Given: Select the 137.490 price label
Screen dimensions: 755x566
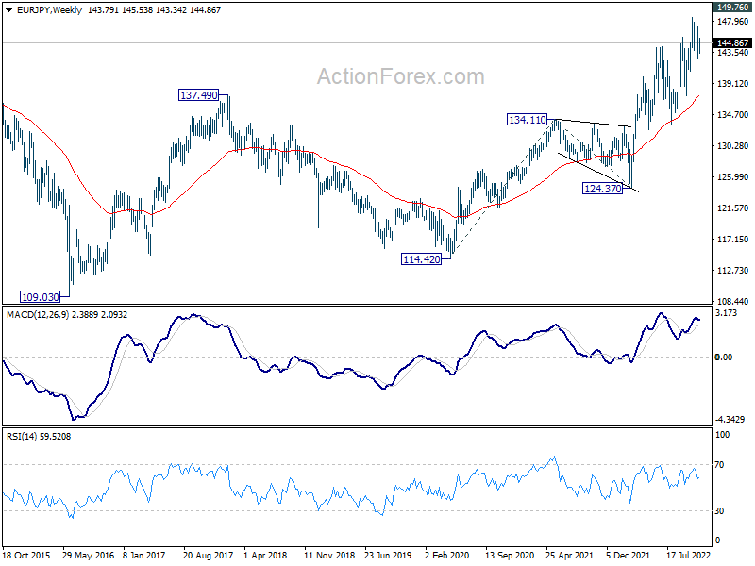Looking at the screenshot, I should click(198, 95).
